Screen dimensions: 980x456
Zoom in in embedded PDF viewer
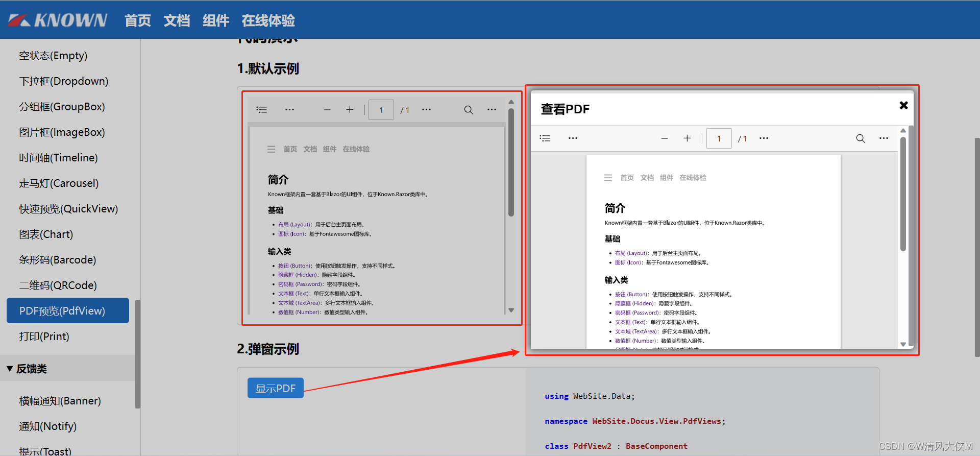pyautogui.click(x=350, y=110)
